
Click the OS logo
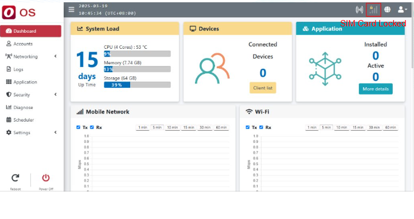point(18,13)
